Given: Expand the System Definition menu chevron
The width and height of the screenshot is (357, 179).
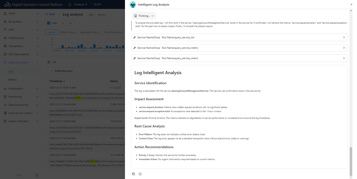Looking at the screenshot, I should pos(37,121).
